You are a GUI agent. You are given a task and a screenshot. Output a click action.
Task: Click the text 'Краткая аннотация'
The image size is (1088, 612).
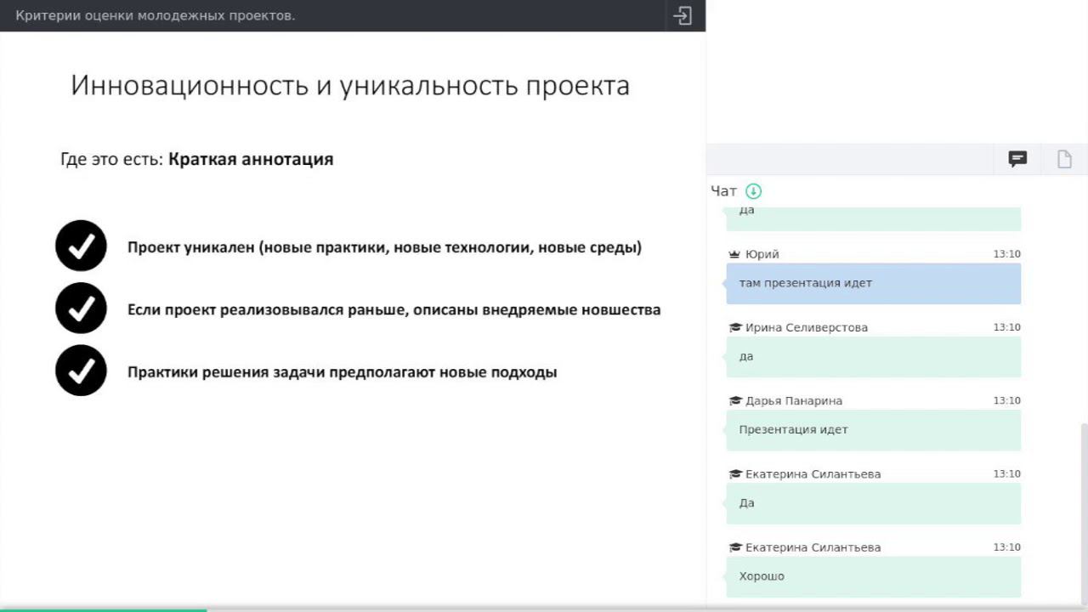pyautogui.click(x=251, y=159)
